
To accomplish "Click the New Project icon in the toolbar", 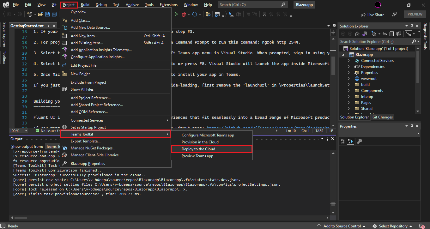I will 30,14.
